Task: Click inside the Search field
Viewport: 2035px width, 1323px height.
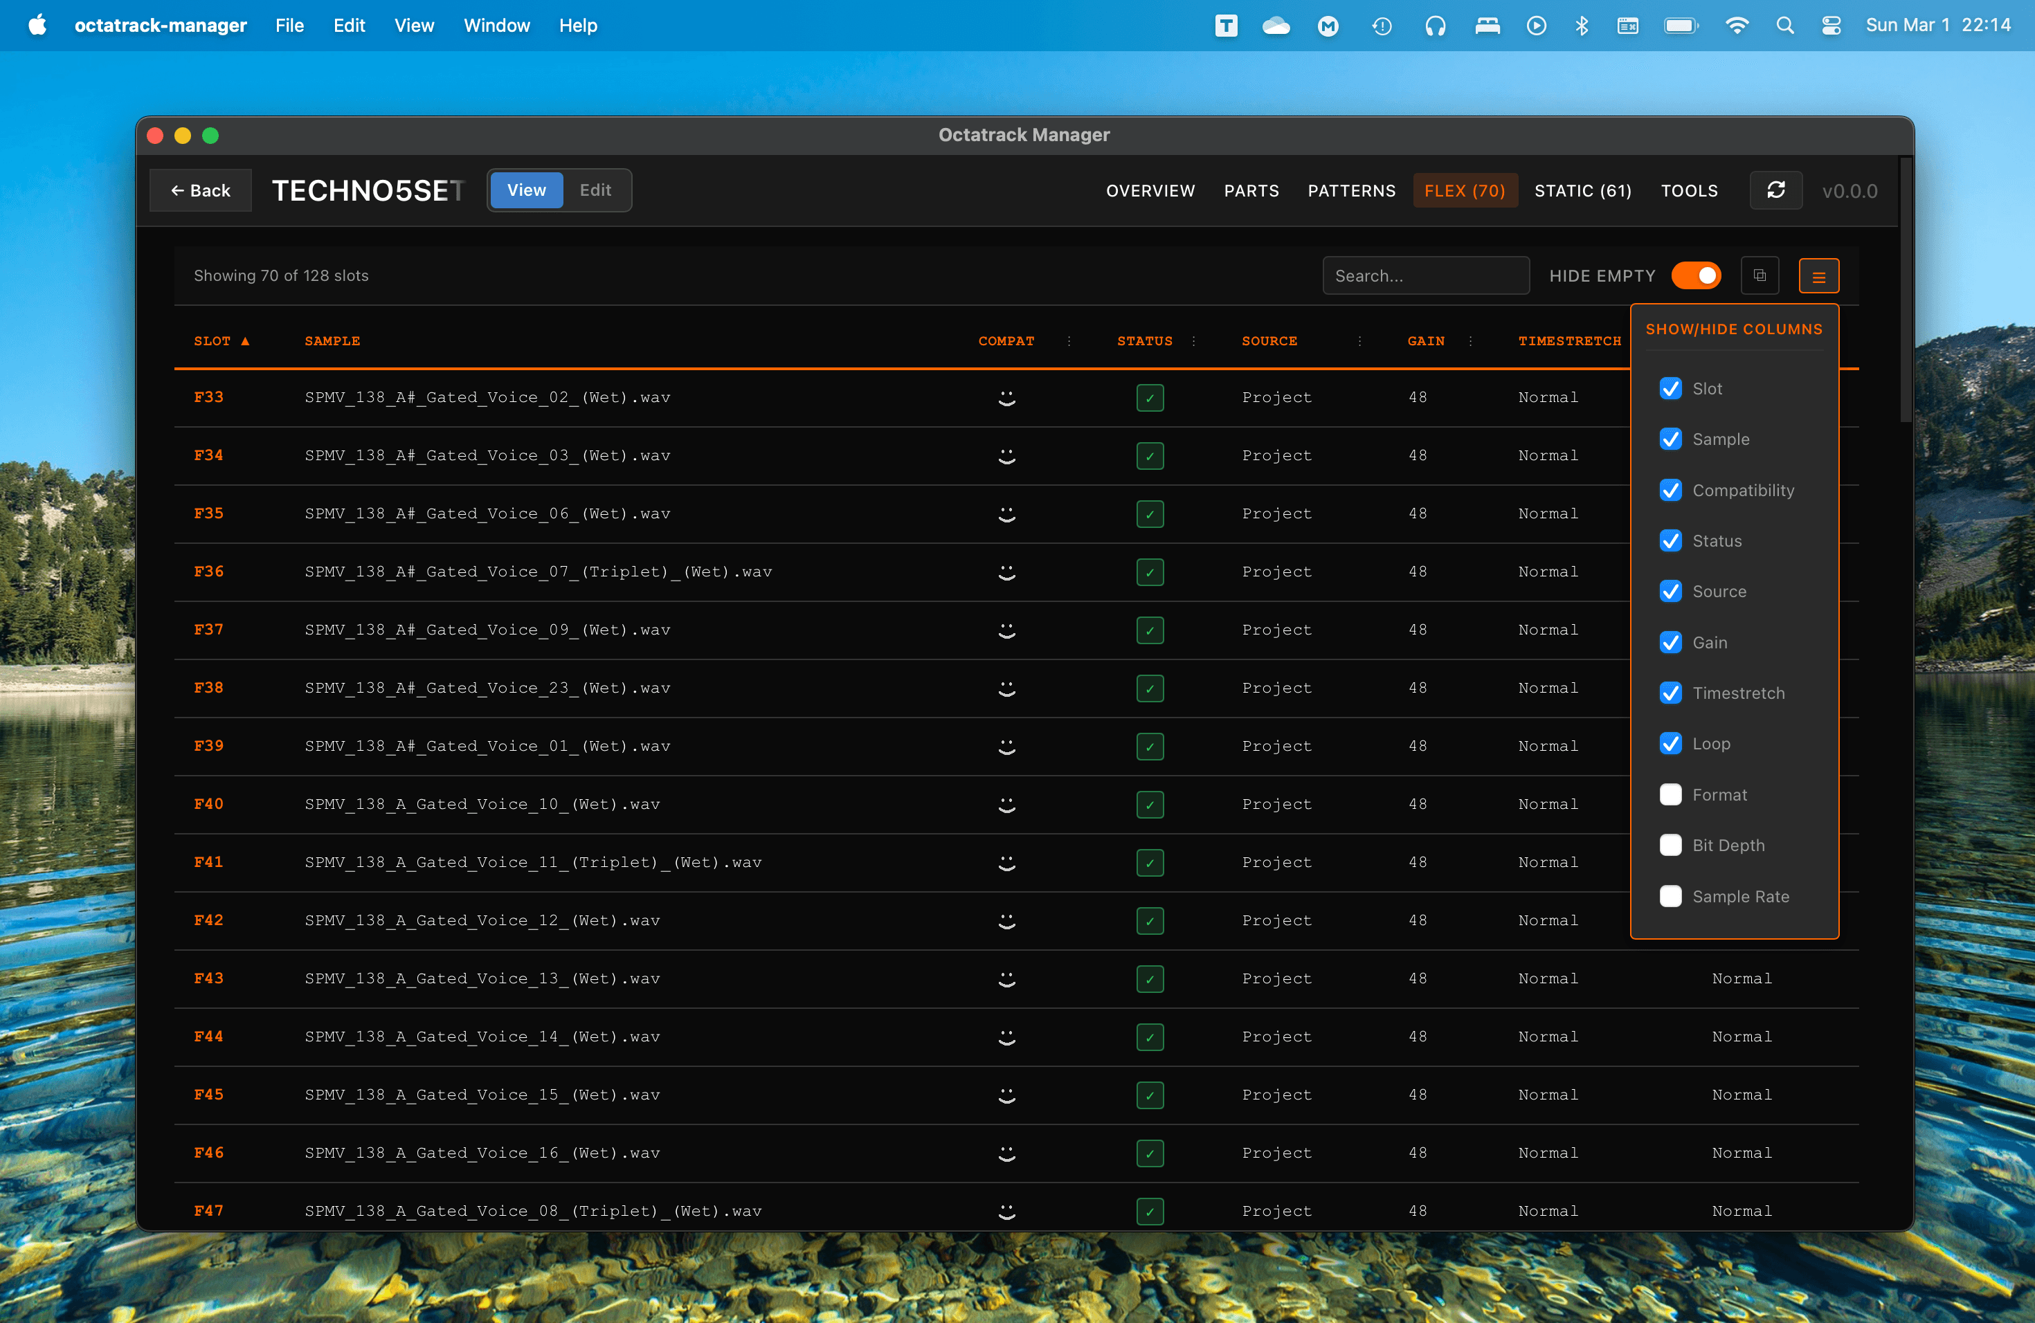Action: point(1425,275)
